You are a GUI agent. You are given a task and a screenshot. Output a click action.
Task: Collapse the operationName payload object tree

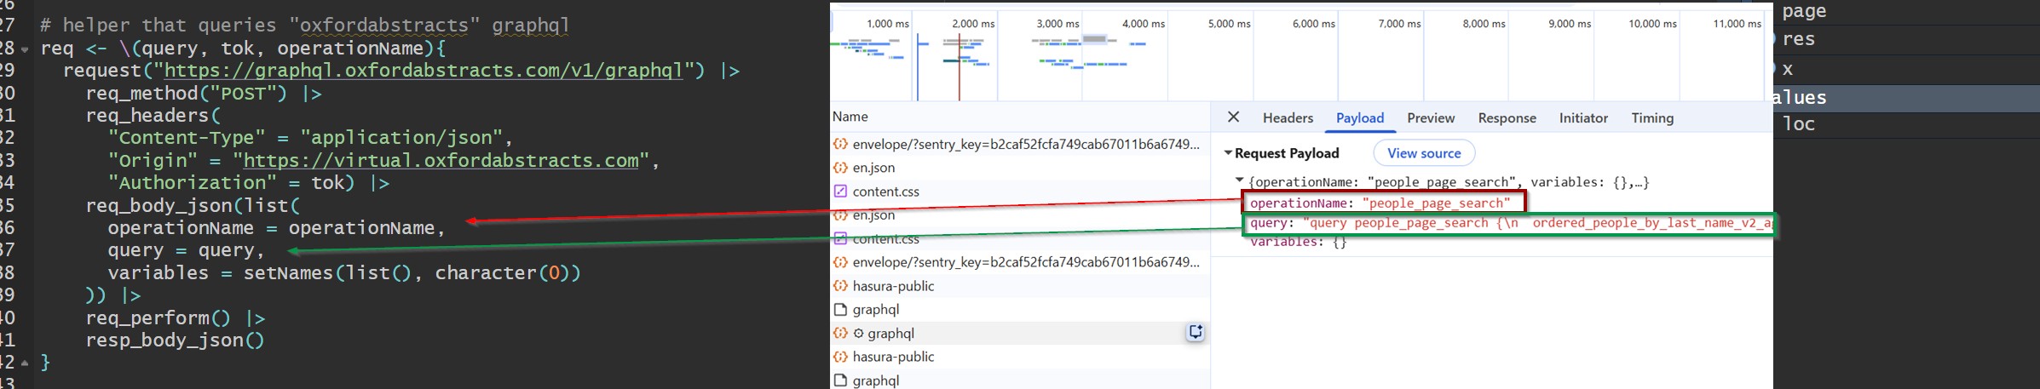click(x=1240, y=180)
